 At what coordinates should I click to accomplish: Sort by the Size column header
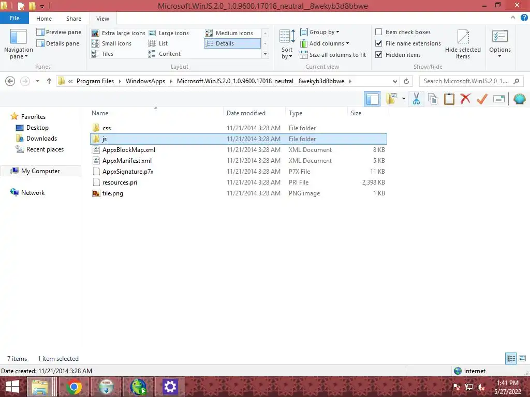click(x=368, y=113)
